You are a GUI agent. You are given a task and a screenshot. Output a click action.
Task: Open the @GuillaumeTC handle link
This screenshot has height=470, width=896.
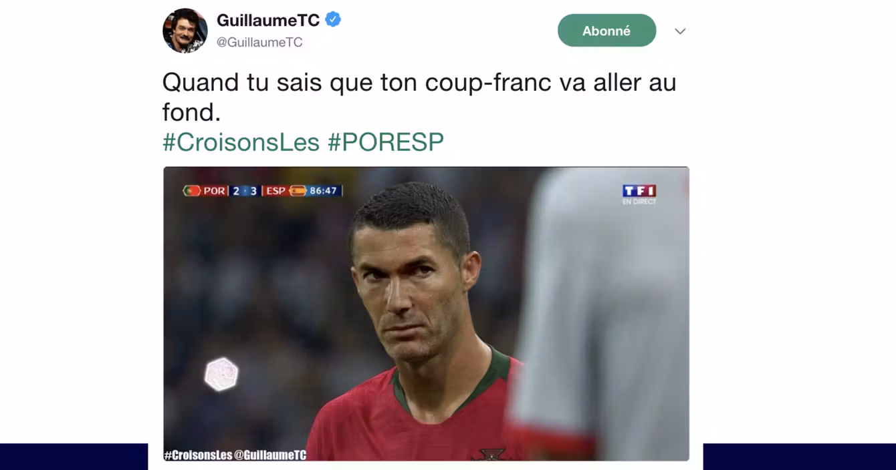(x=259, y=42)
